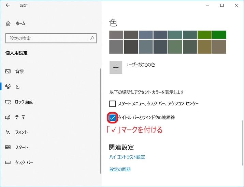The height and width of the screenshot is (187, 244).
Task: Open ロック画面 via its icon
Action: [x=8, y=102]
